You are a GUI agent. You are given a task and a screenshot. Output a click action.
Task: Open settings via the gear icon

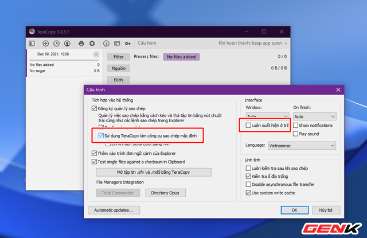(92, 43)
